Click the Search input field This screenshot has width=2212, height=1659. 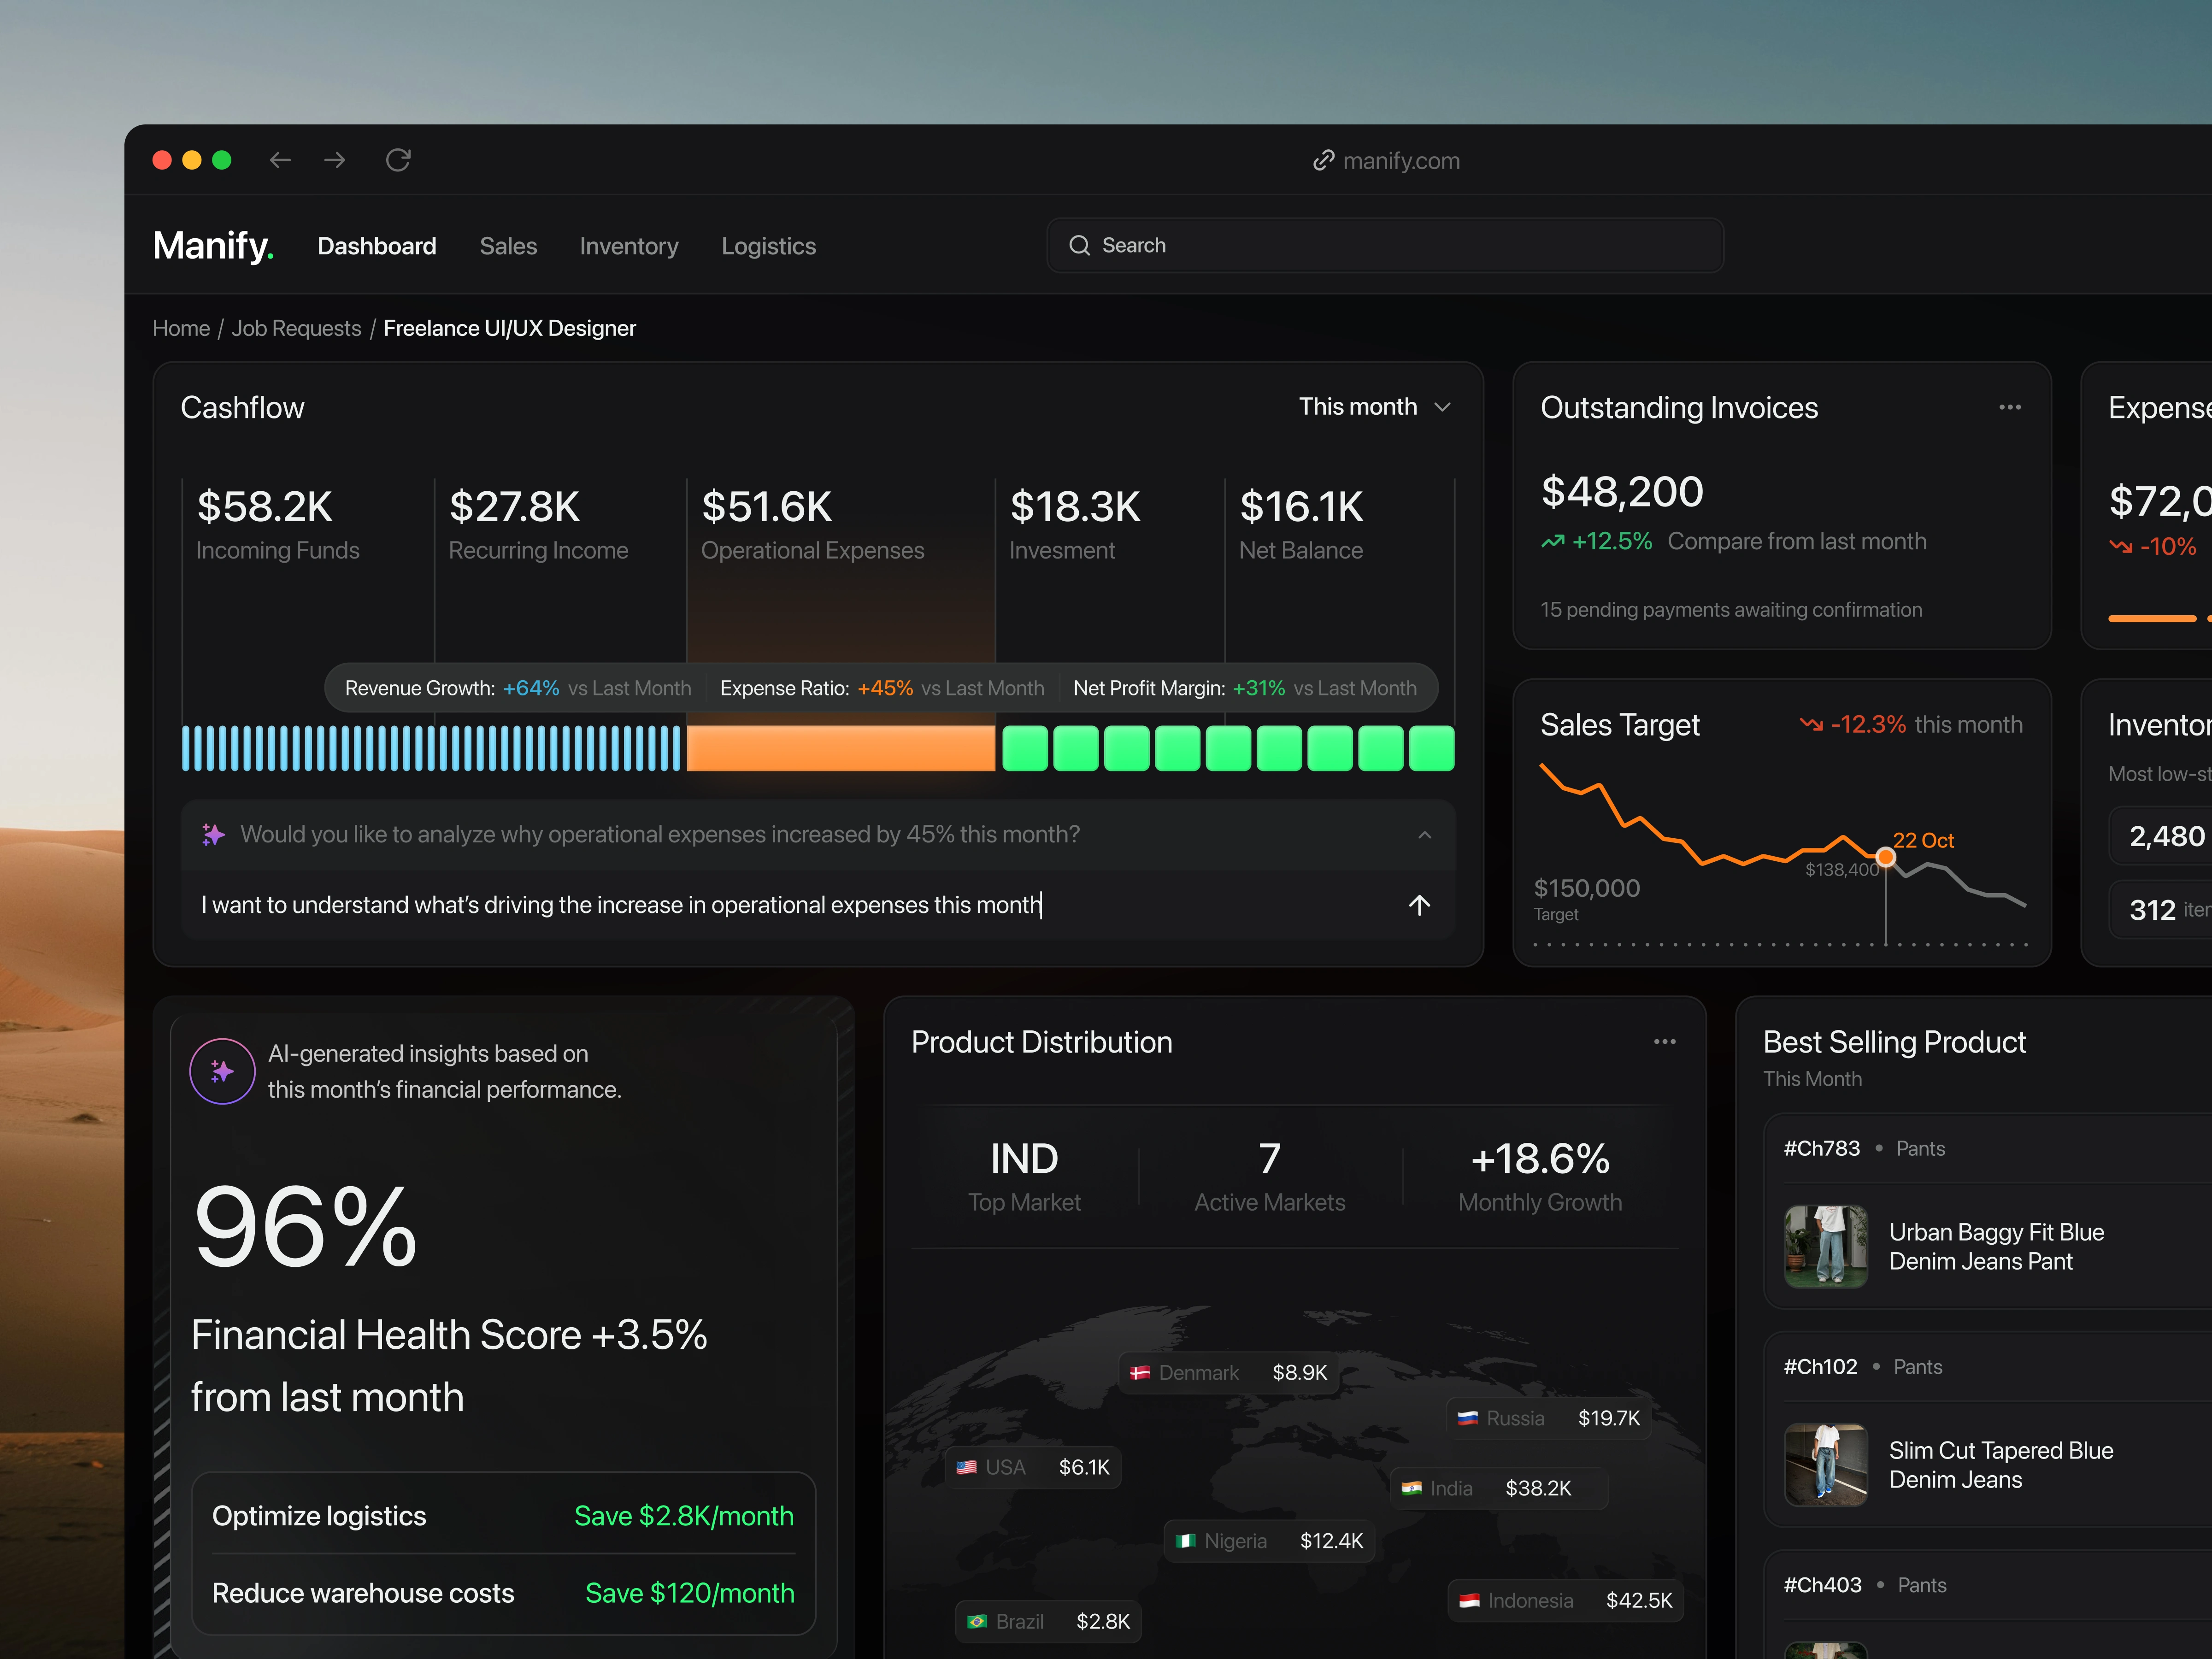click(1384, 245)
